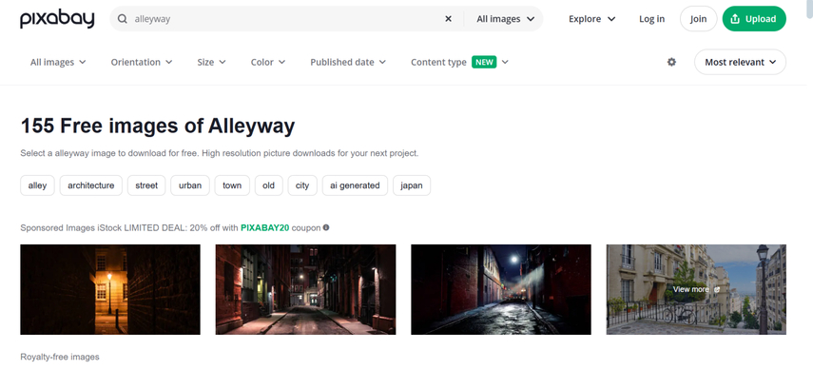Open the wet moonlit alley thumbnail
This screenshot has width=813, height=370.
coord(501,289)
